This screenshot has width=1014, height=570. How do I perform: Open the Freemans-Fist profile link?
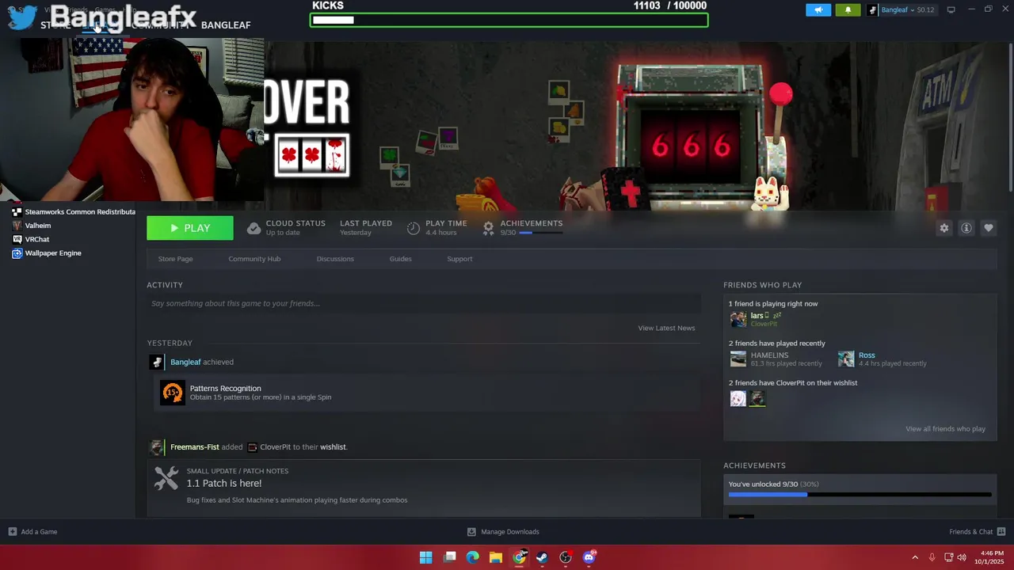pos(194,446)
